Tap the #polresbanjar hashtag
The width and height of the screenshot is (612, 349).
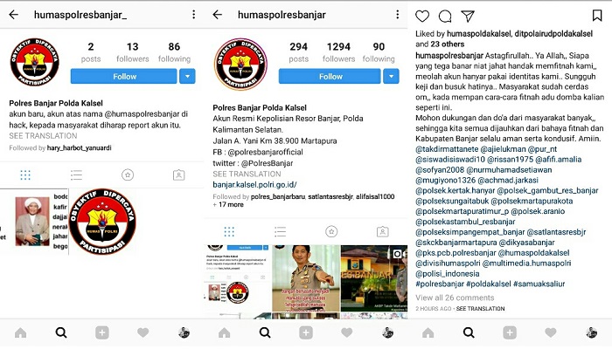pos(440,284)
